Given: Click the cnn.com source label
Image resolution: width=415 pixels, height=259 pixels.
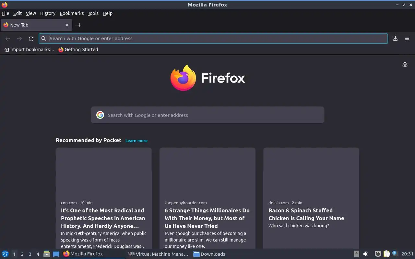Looking at the screenshot, I should 69,203.
